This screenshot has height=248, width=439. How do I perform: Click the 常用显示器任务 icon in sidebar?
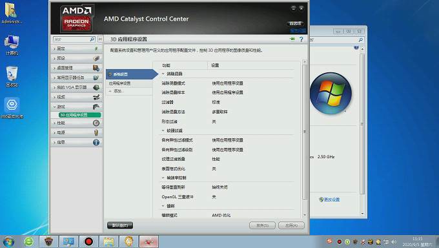96,77
